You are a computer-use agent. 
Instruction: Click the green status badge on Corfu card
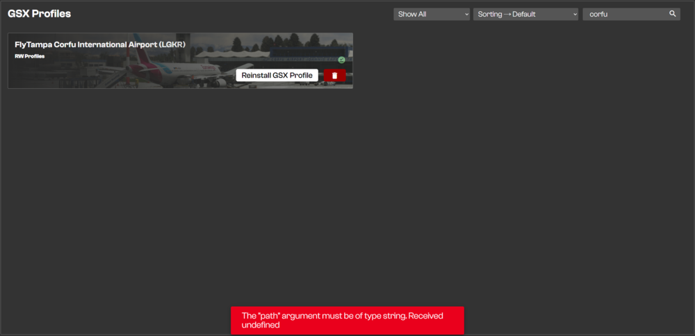[x=342, y=60]
